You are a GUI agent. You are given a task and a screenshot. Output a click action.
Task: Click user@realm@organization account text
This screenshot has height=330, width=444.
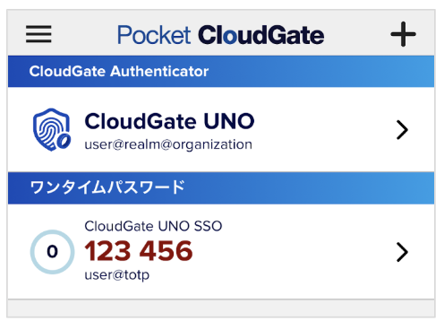(168, 144)
